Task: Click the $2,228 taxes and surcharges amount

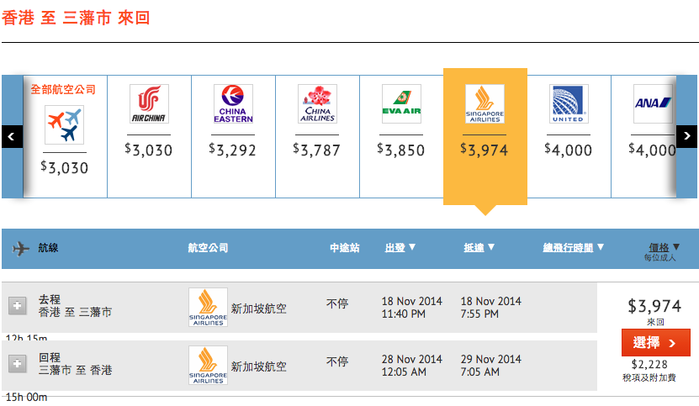Action: 649,365
